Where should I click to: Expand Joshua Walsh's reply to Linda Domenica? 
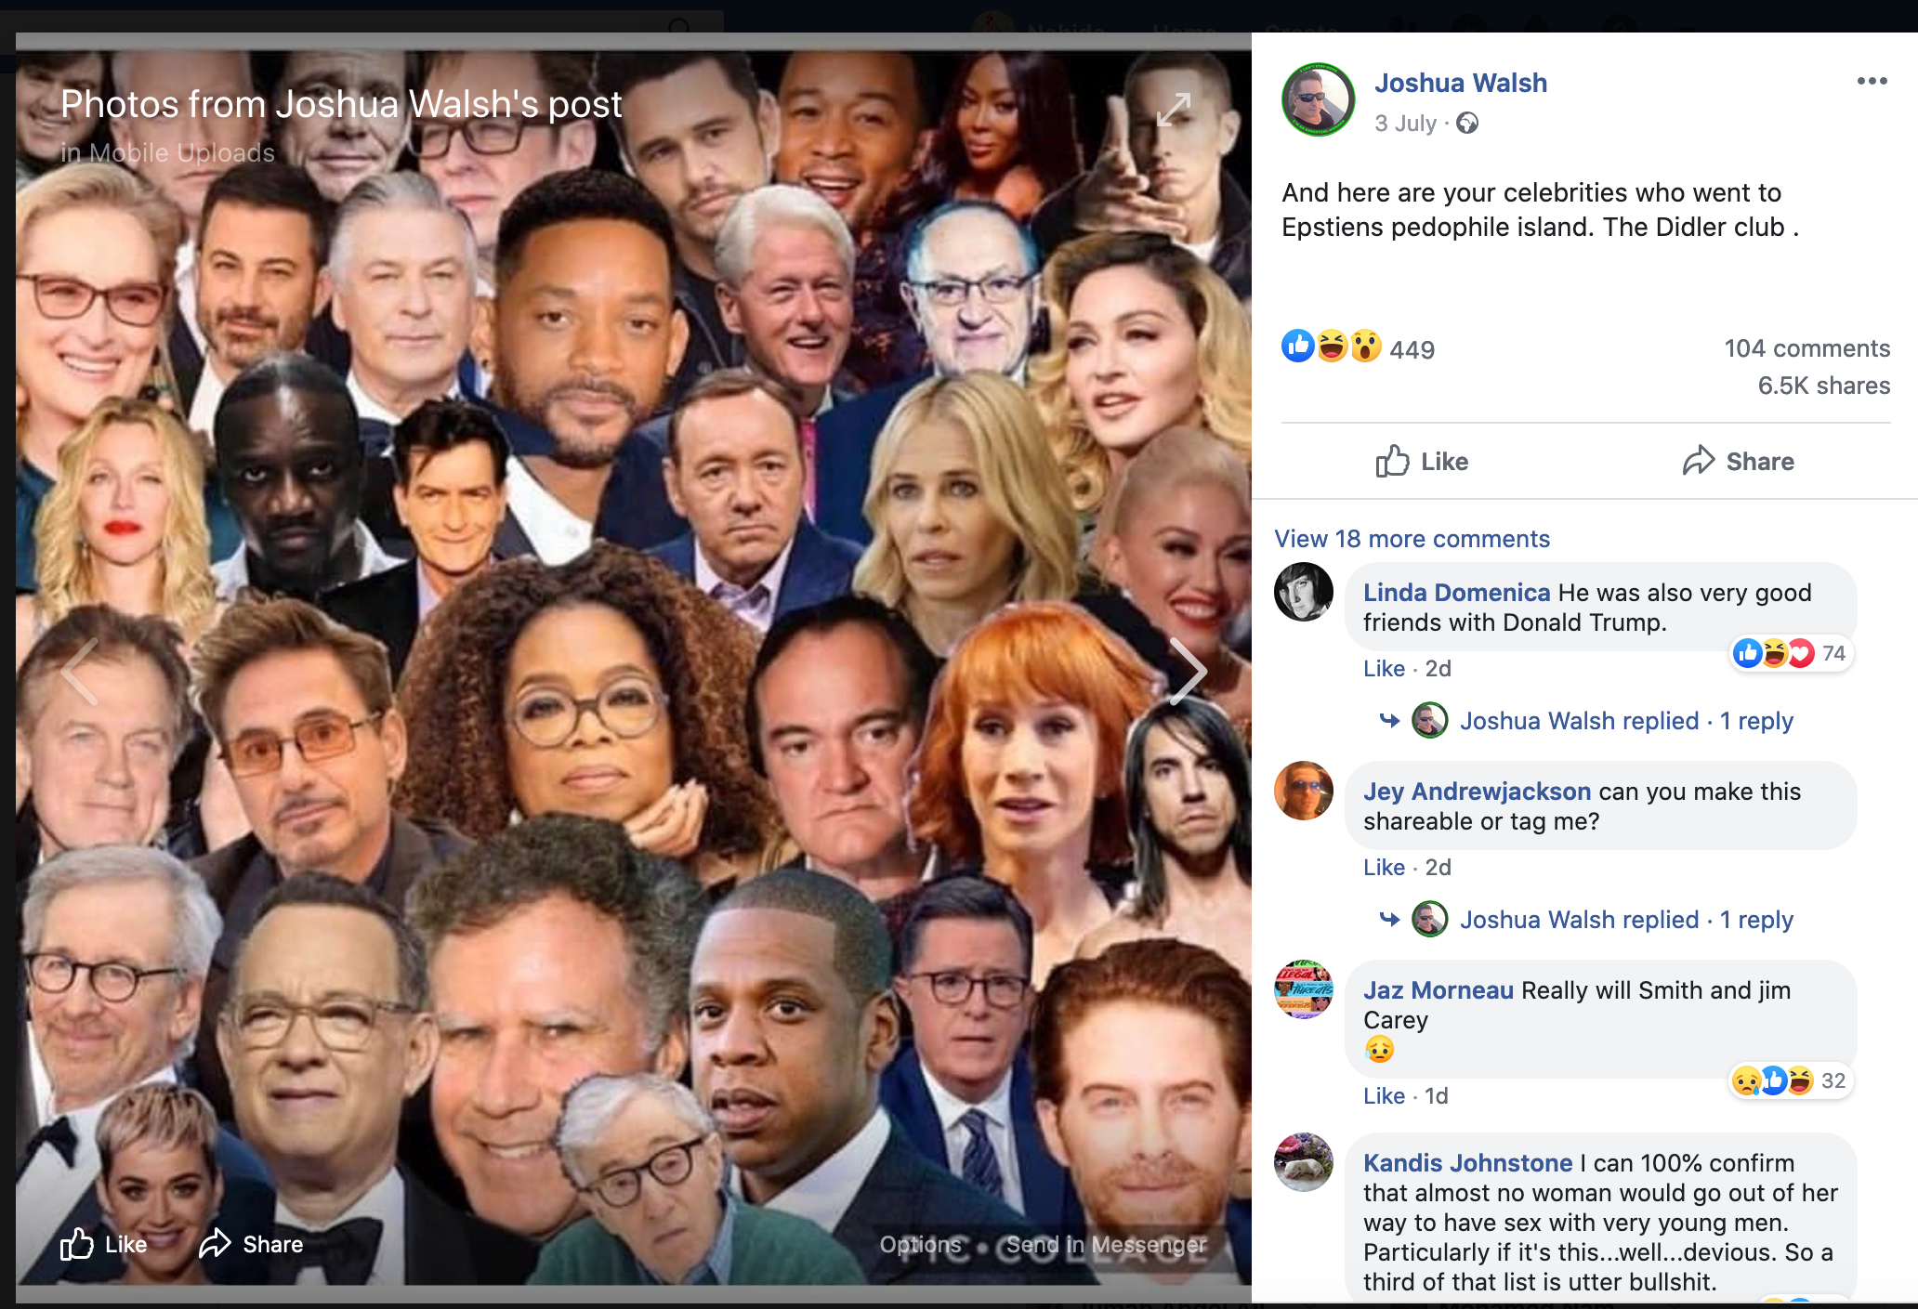coord(1625,721)
